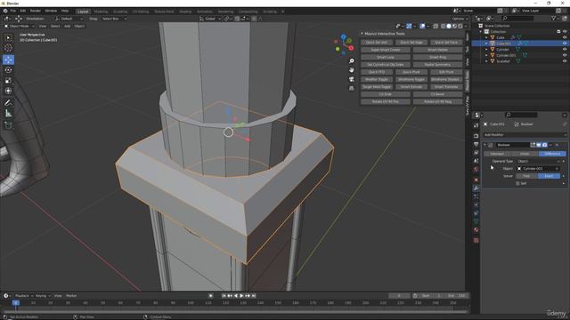Select the Cursor tool in the left toolbar

coord(8,47)
